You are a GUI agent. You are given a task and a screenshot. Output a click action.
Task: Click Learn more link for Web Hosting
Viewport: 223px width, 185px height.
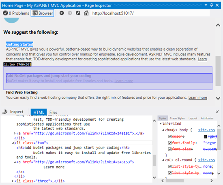tap(198, 98)
